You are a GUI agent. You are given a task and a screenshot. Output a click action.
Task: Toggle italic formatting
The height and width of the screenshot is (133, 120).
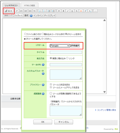[x=68, y=11]
